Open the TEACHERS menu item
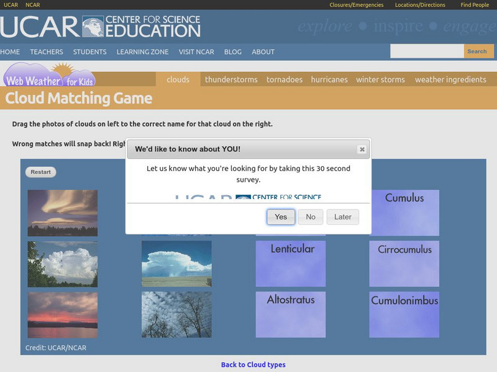Image resolution: width=497 pixels, height=372 pixels. [47, 52]
